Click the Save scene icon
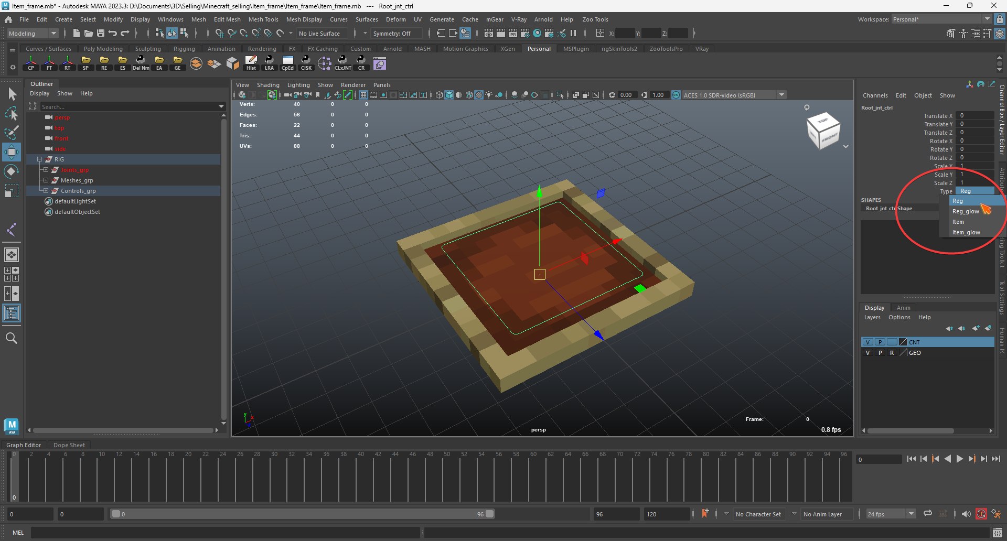The image size is (1007, 541). (x=101, y=33)
